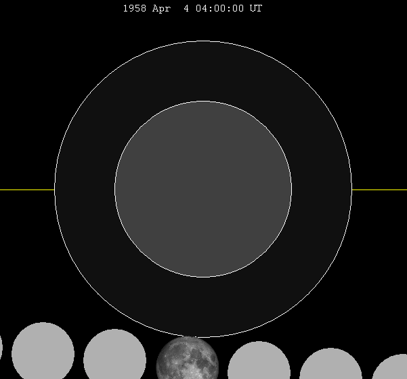Click the "04:00:00" time text
The height and width of the screenshot is (379, 407).
[219, 9]
